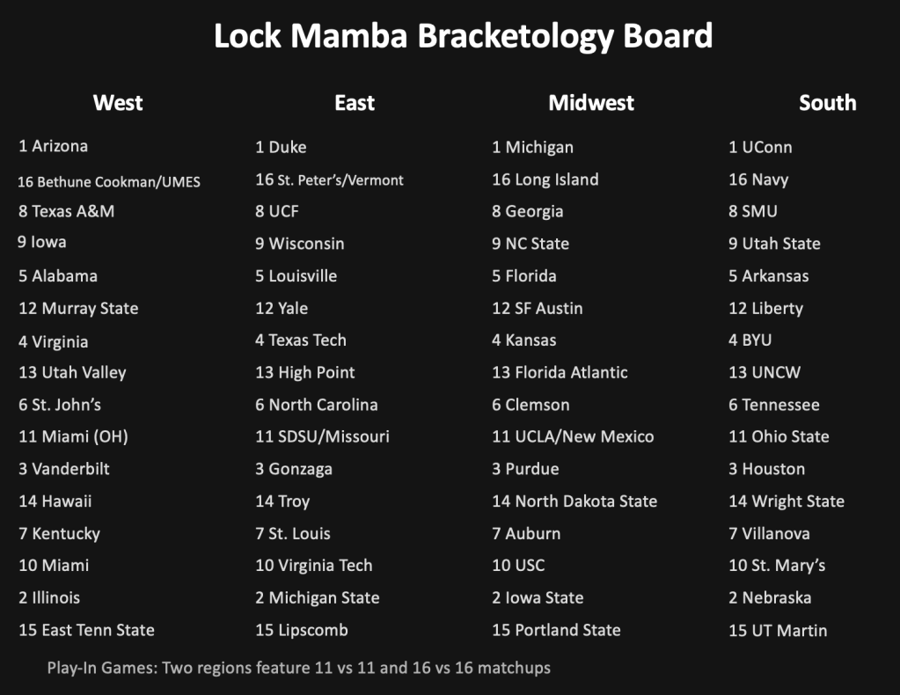Click the 1 Duke entry
Viewport: 900px width, 695px height.
click(281, 147)
